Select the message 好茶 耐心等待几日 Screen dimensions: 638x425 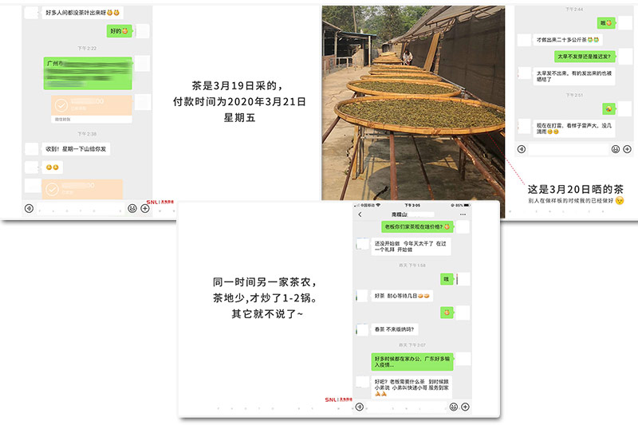(x=402, y=296)
